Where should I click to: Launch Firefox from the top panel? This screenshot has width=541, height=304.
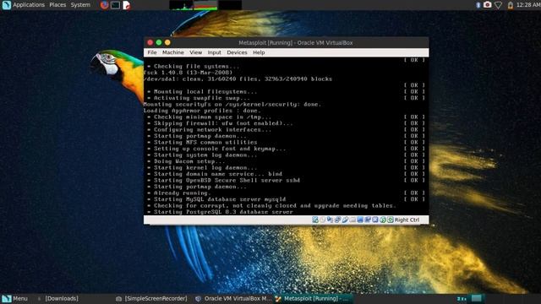coord(104,5)
